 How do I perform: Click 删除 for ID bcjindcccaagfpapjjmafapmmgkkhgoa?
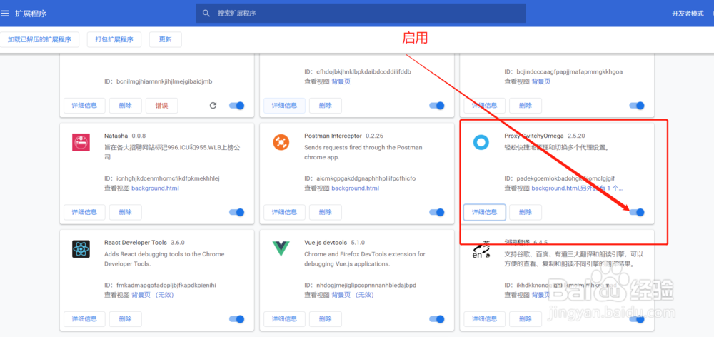click(526, 106)
